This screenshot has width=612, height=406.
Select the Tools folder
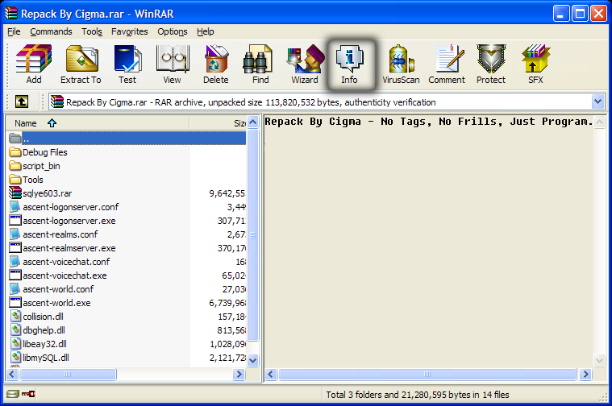click(x=26, y=180)
